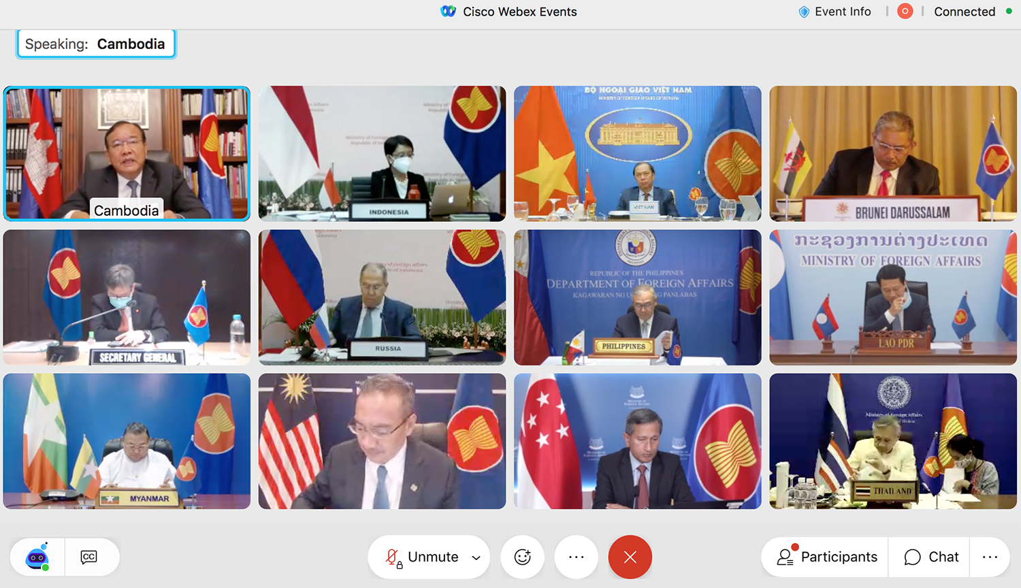Open the emoji reactions button
This screenshot has width=1021, height=588.
point(522,557)
